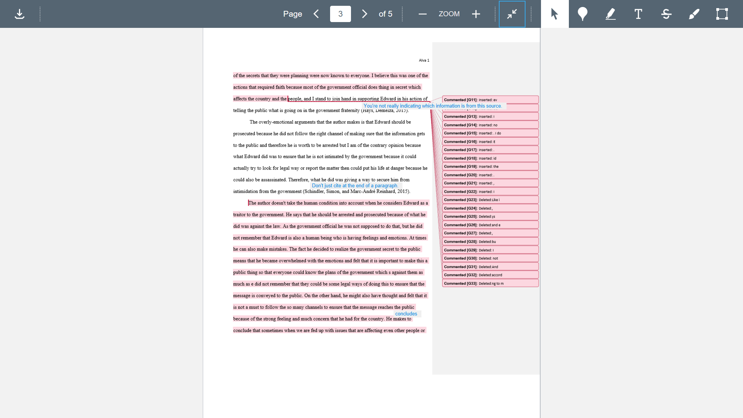Open comment G25 'Deleted: ys'

[x=490, y=216]
